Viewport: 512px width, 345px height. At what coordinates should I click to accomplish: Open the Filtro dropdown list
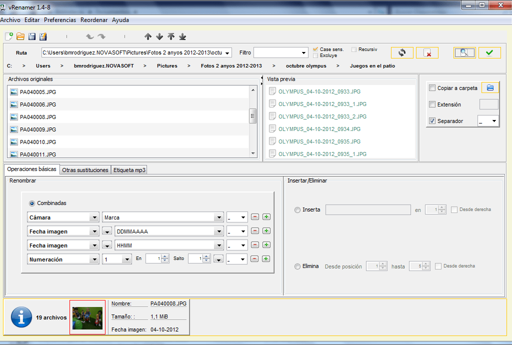click(304, 53)
